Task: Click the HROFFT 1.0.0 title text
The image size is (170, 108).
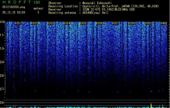Action: [21, 2]
